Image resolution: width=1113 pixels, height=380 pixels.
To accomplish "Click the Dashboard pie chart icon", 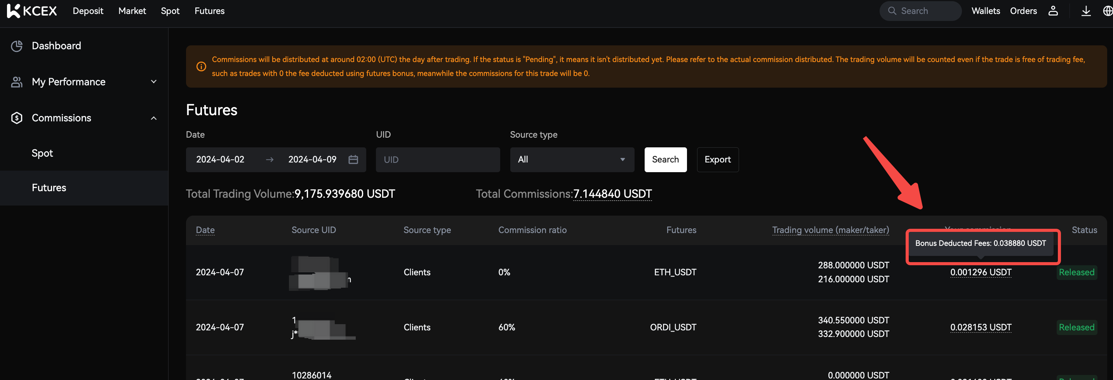I will click(16, 46).
